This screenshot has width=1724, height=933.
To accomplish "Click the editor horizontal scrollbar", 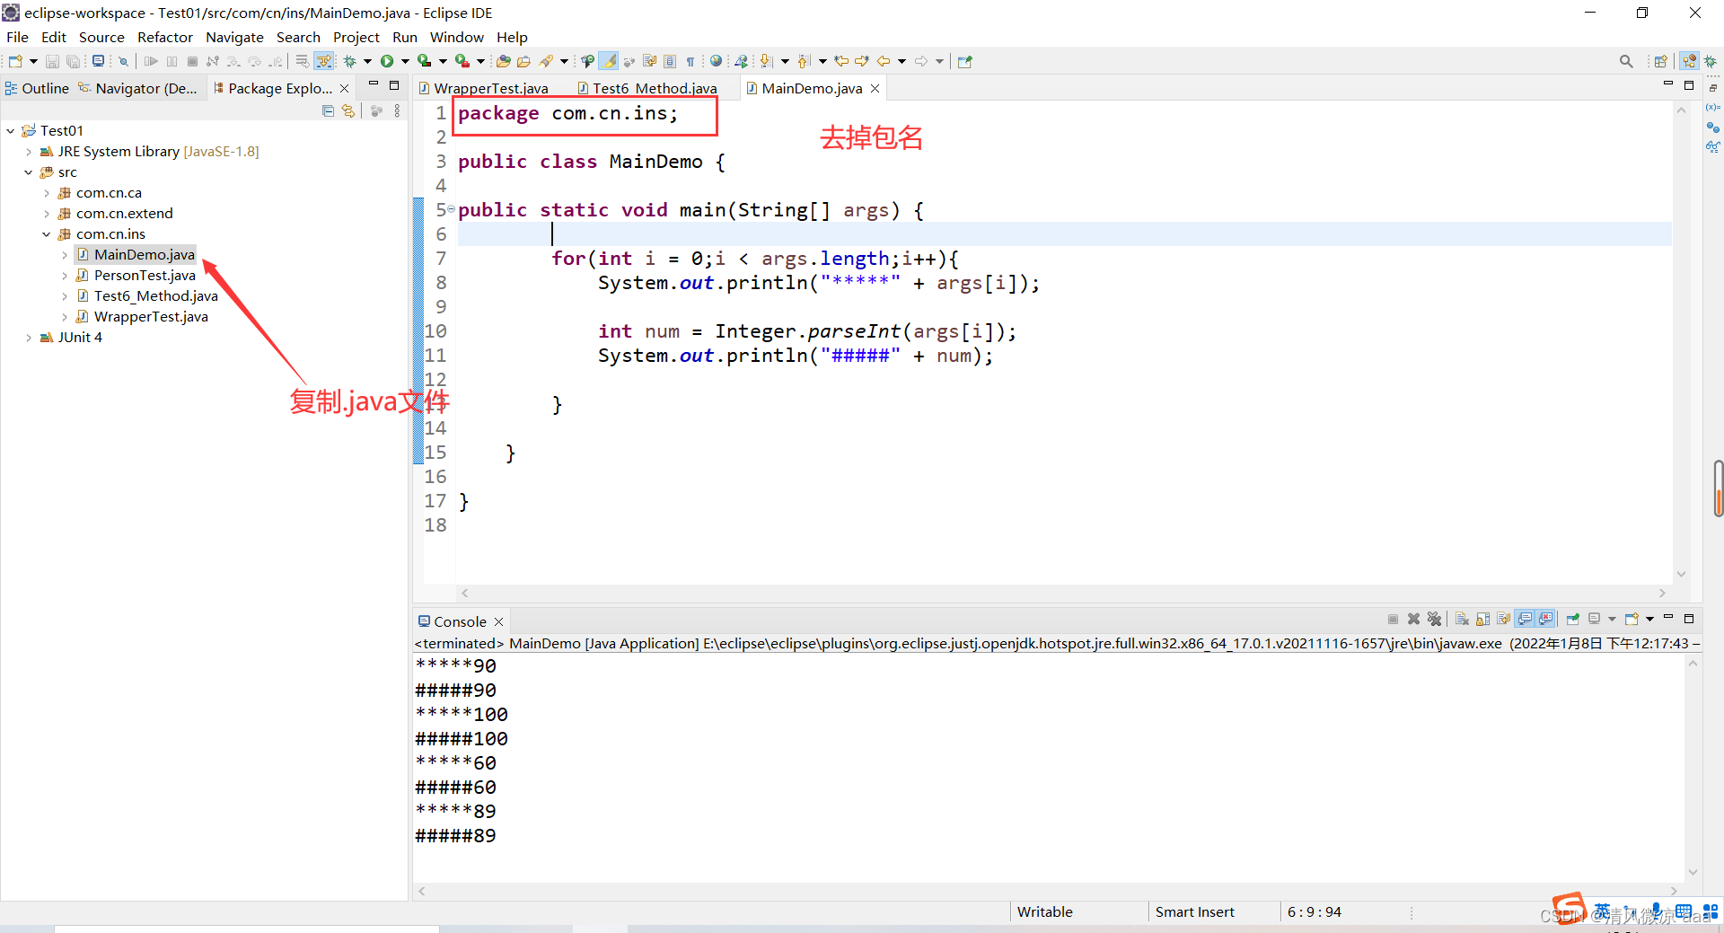I will (x=1063, y=593).
